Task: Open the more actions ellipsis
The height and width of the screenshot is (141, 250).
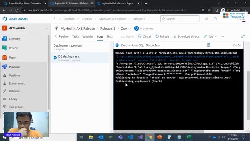Action: (x=222, y=36)
